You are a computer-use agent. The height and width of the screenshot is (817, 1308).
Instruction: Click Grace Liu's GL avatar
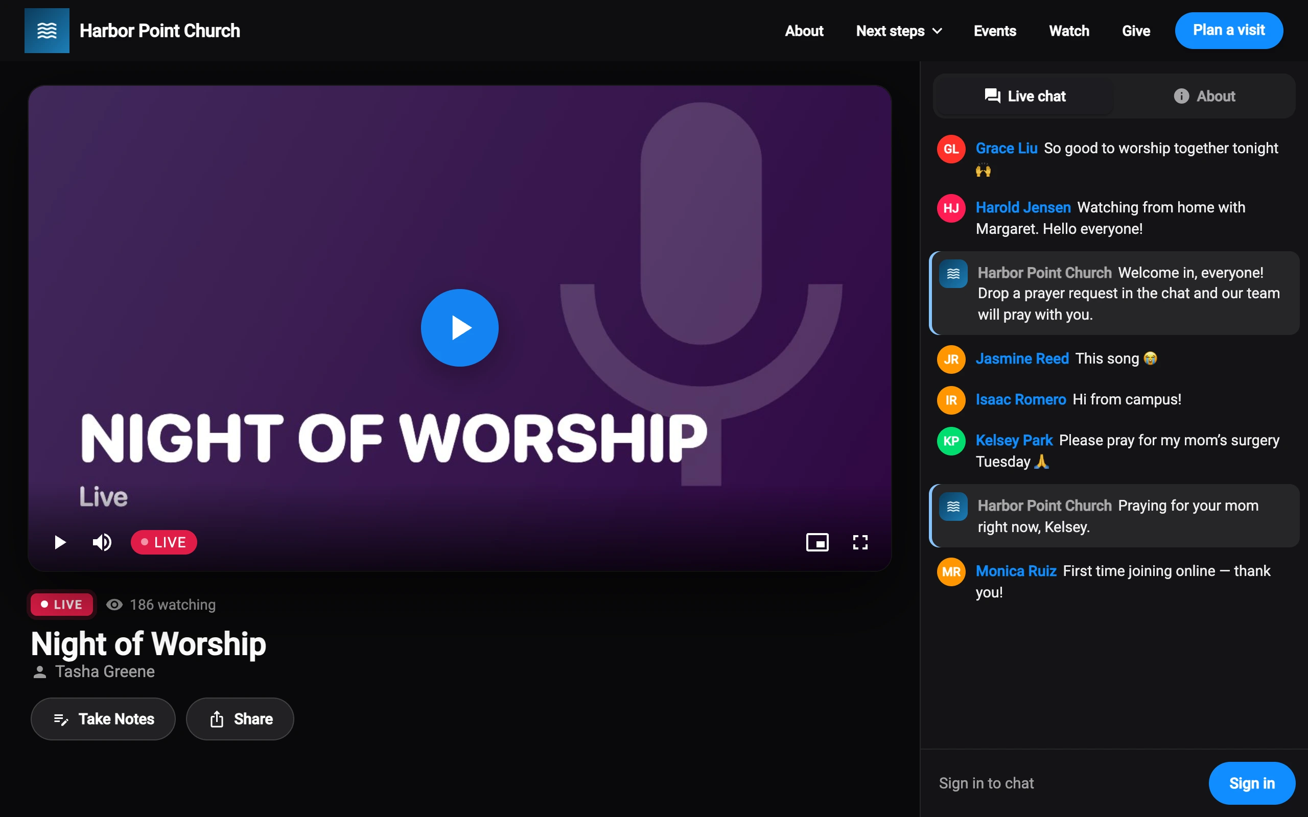point(951,149)
